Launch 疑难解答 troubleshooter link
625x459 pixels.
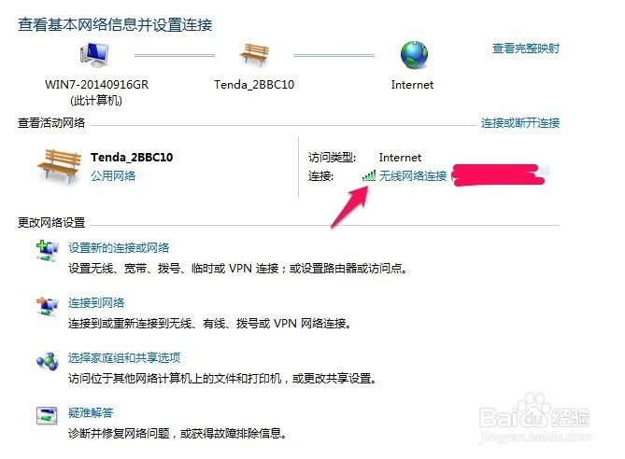pos(91,412)
